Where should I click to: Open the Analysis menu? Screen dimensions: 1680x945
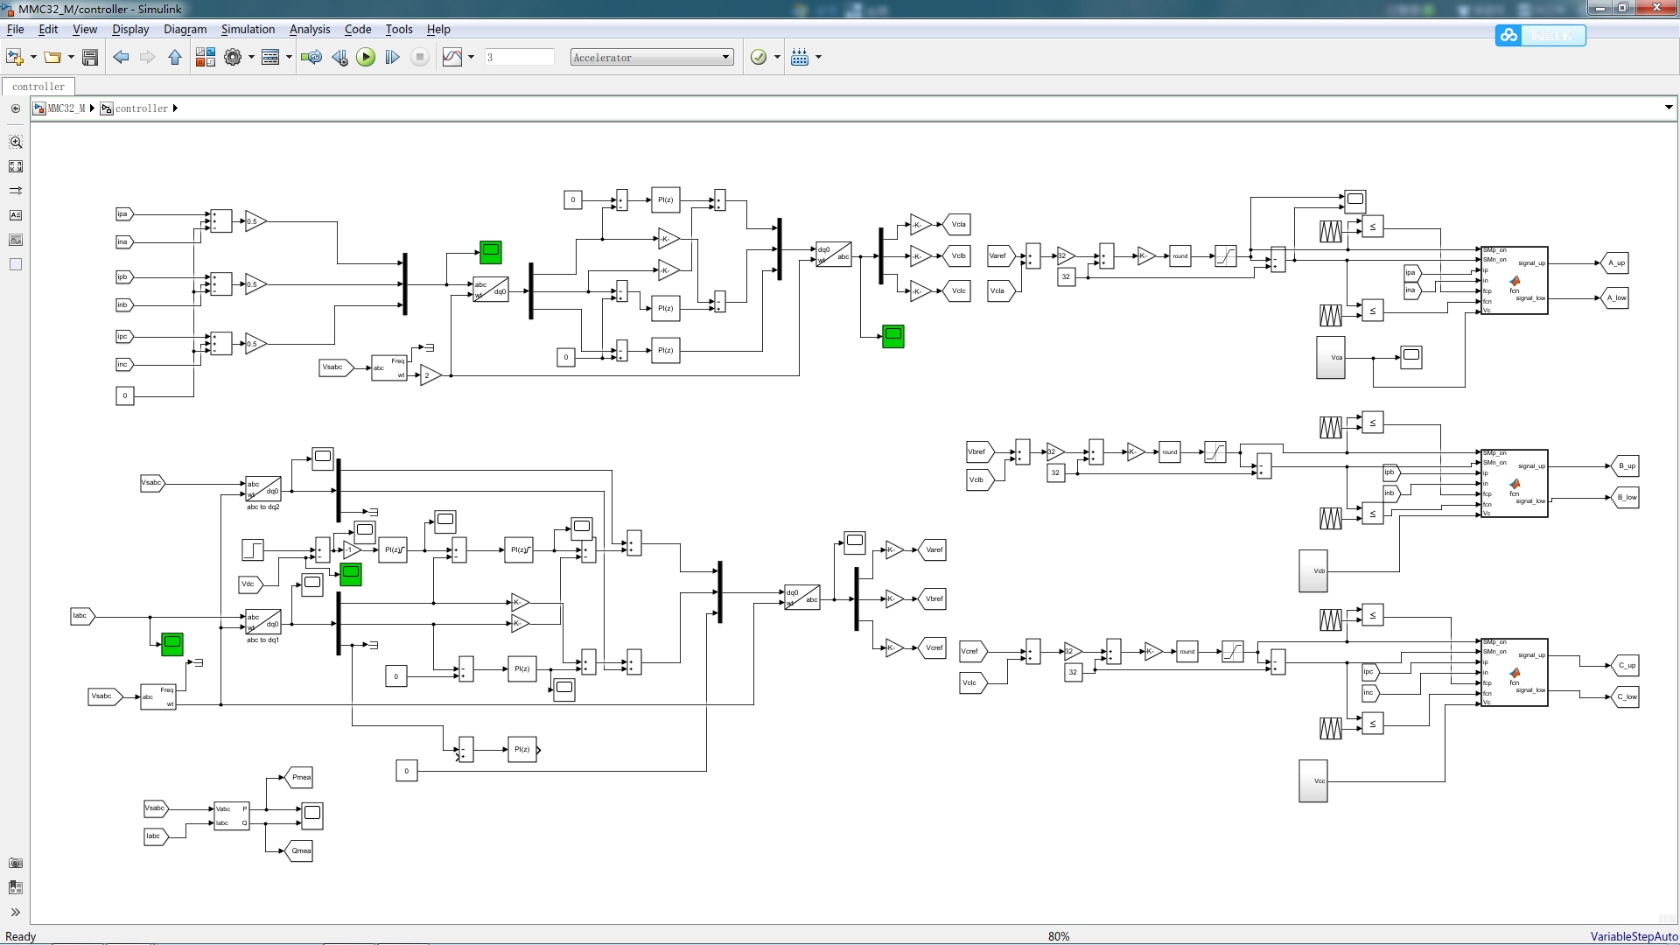click(x=310, y=29)
